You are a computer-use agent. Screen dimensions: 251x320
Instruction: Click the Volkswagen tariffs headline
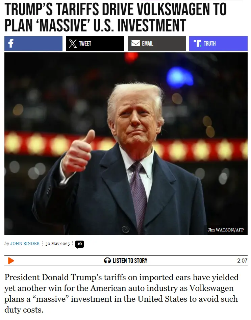pos(116,17)
